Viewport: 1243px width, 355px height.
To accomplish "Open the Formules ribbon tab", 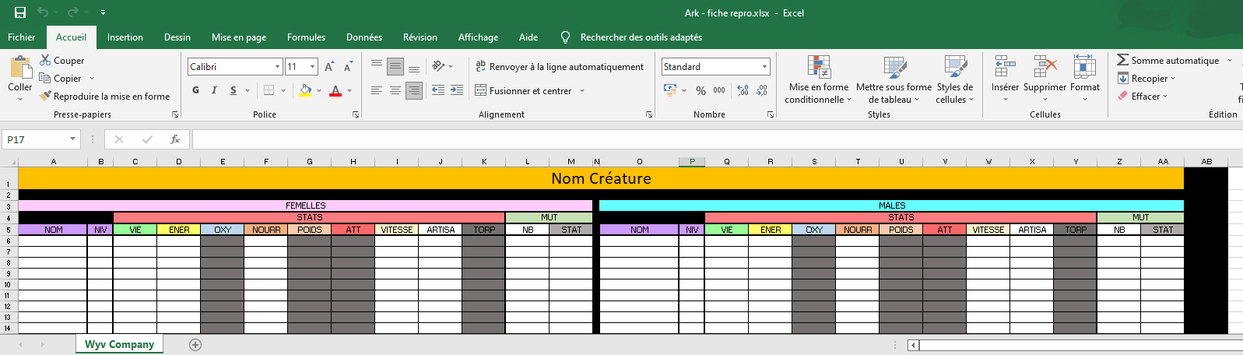I will (306, 37).
